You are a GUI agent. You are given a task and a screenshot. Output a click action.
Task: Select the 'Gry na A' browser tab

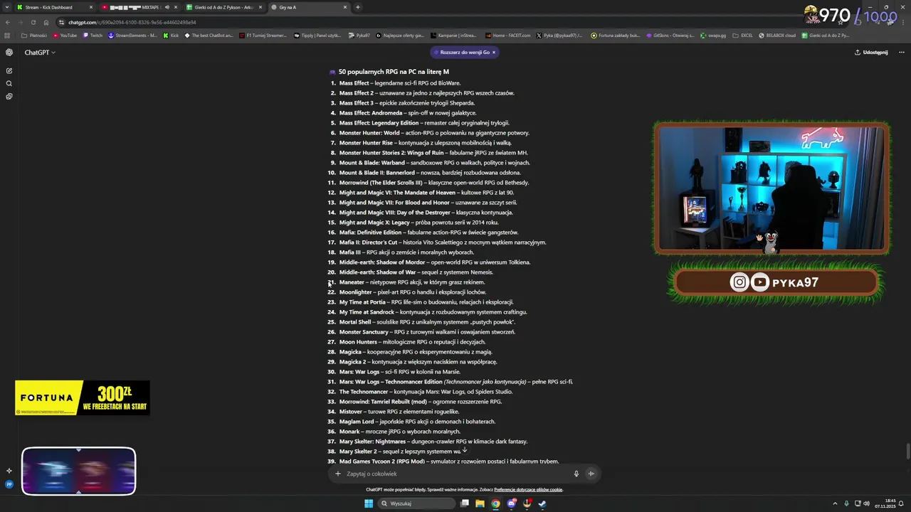click(x=309, y=7)
